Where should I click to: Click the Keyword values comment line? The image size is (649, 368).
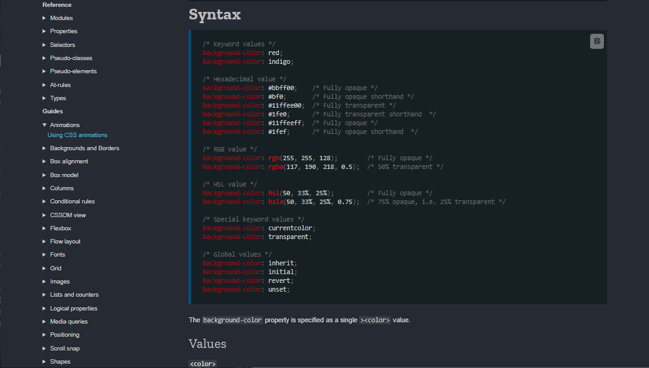tap(239, 44)
